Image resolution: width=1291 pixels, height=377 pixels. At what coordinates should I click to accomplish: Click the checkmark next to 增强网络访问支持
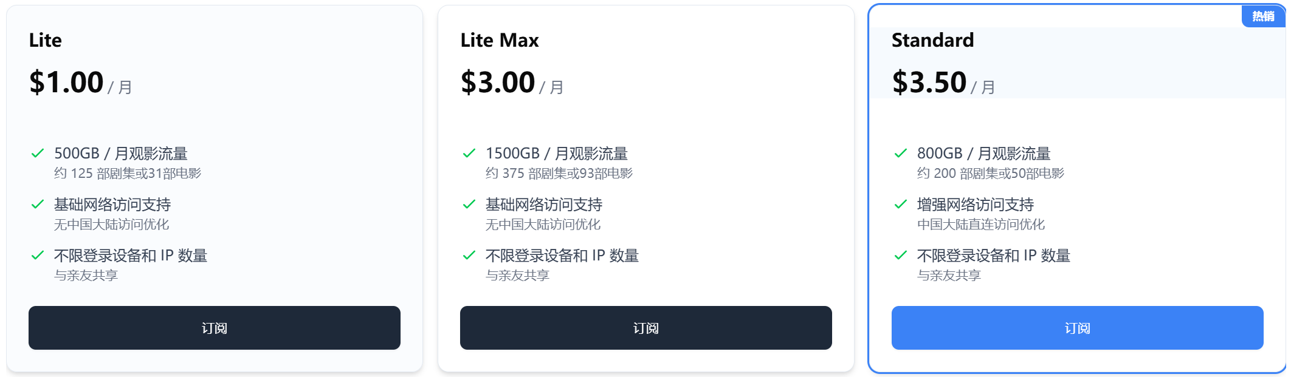click(901, 204)
